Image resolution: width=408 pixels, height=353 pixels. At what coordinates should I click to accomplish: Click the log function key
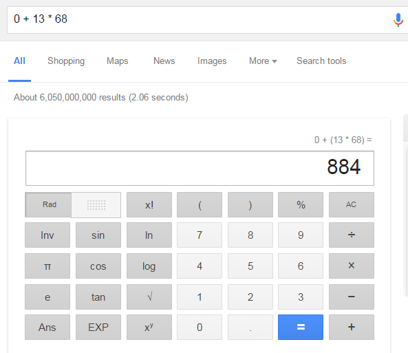(149, 266)
